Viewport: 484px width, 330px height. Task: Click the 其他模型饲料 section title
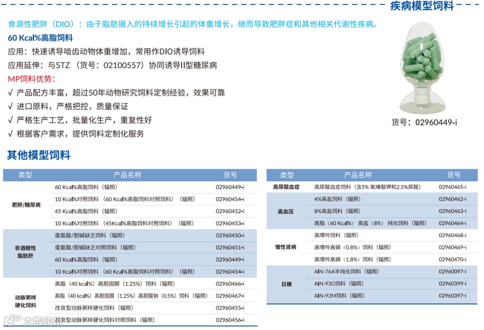pyautogui.click(x=39, y=155)
